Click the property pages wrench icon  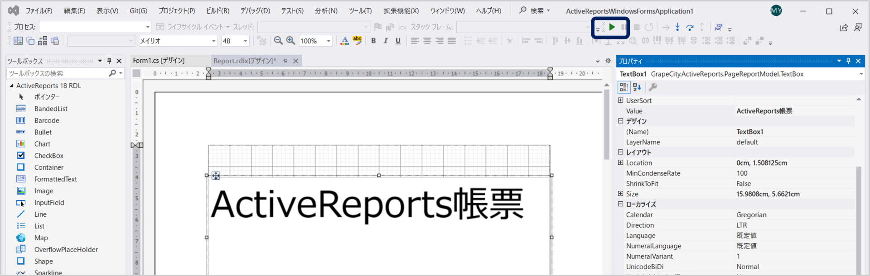pyautogui.click(x=653, y=87)
